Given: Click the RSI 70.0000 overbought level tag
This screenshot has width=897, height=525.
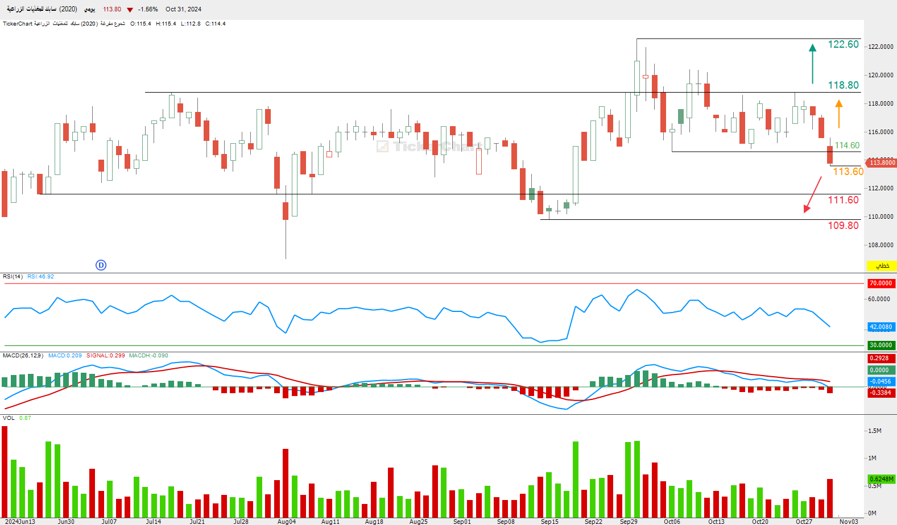Looking at the screenshot, I should pos(881,283).
